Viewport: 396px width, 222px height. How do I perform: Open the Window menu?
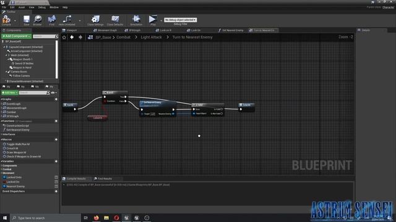pyautogui.click(x=54, y=7)
